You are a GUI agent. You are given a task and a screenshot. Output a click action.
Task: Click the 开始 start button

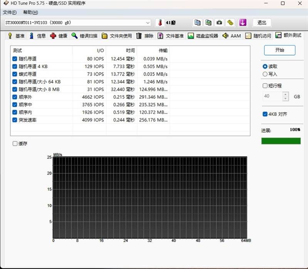(280, 50)
